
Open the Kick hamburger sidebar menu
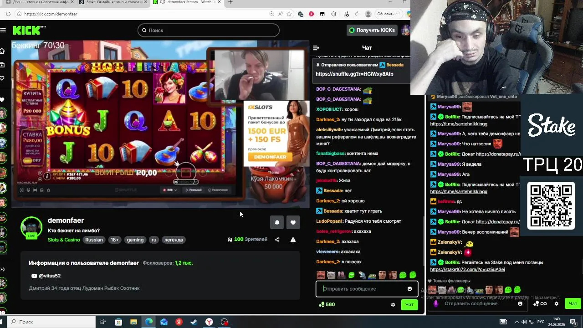[x=3, y=30]
